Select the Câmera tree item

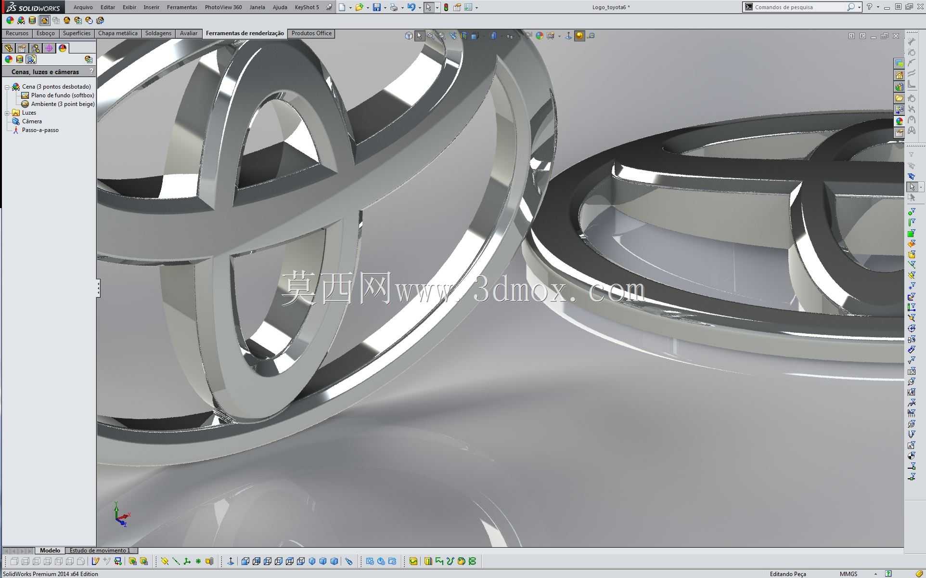click(x=32, y=121)
